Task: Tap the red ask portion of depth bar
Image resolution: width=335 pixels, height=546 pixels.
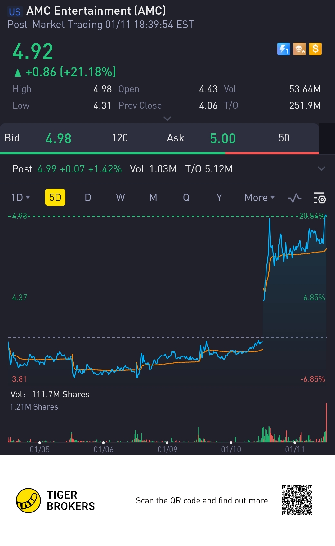Action: [x=272, y=153]
